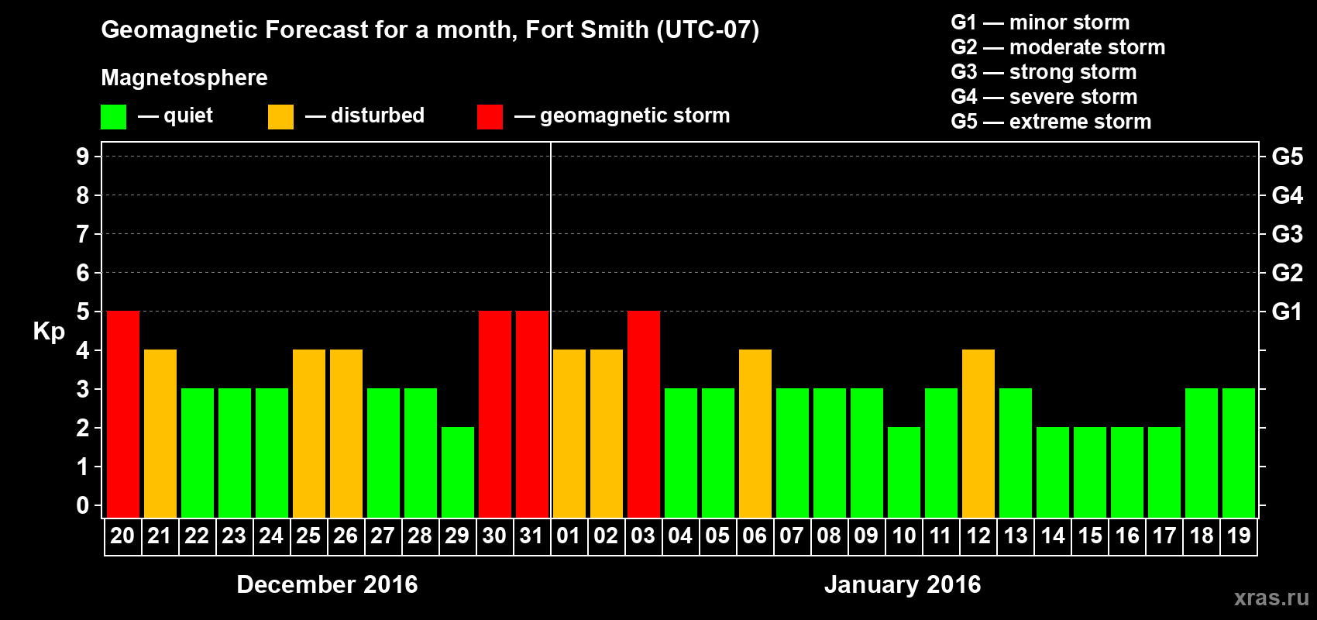Click the yellow bar for December 21
Viewport: 1317px width, 620px height.
tap(160, 433)
